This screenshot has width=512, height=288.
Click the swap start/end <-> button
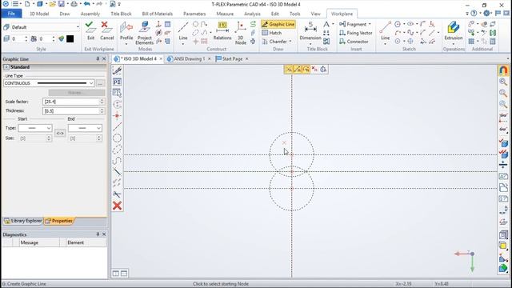[60, 133]
